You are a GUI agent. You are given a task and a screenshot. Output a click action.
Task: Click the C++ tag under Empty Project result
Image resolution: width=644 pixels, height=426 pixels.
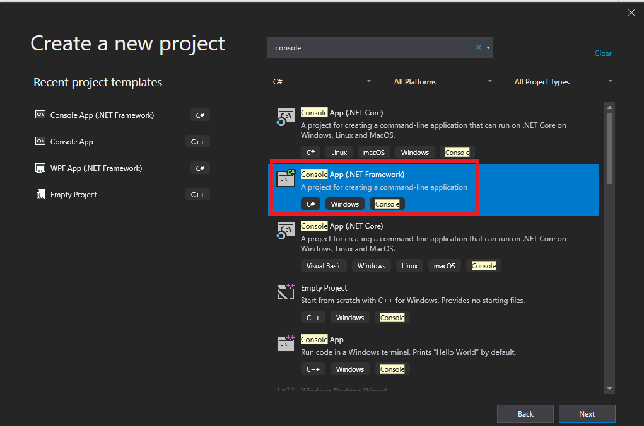pos(313,318)
